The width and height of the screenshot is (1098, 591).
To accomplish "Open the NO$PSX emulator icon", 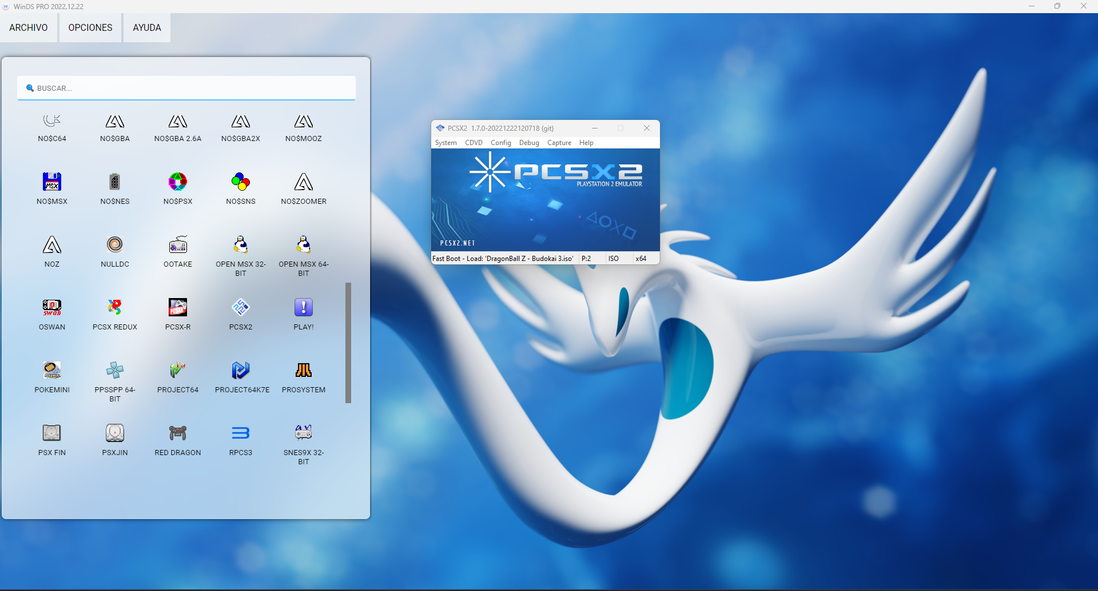I will click(178, 182).
